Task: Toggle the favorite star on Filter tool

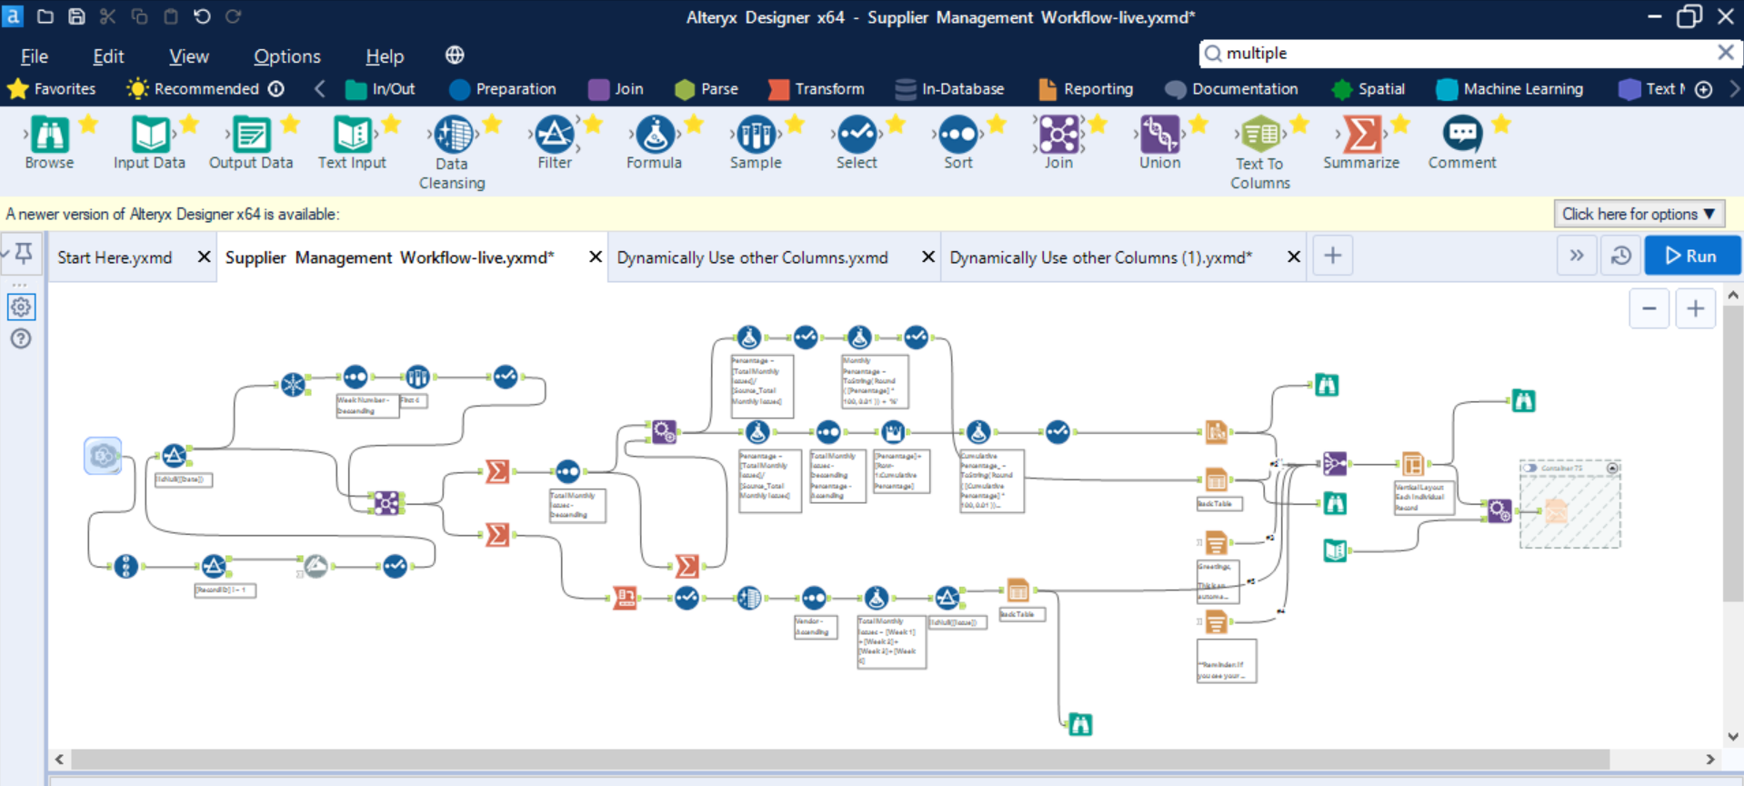Action: click(x=593, y=124)
